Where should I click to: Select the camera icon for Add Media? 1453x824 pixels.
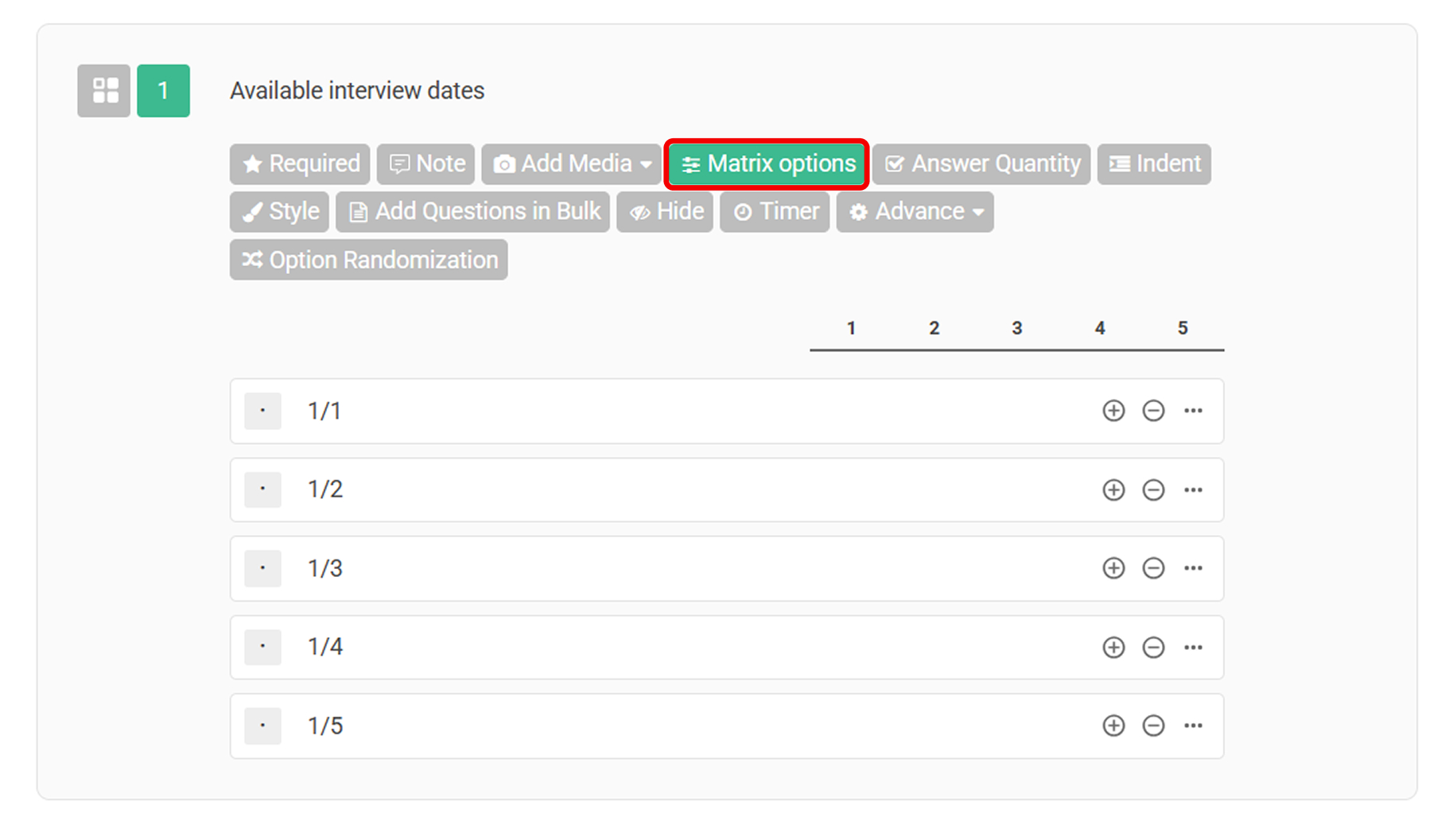[506, 164]
